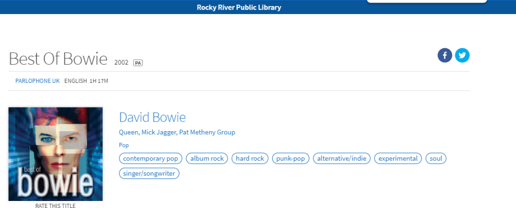Select the hard rock tag

tap(250, 159)
